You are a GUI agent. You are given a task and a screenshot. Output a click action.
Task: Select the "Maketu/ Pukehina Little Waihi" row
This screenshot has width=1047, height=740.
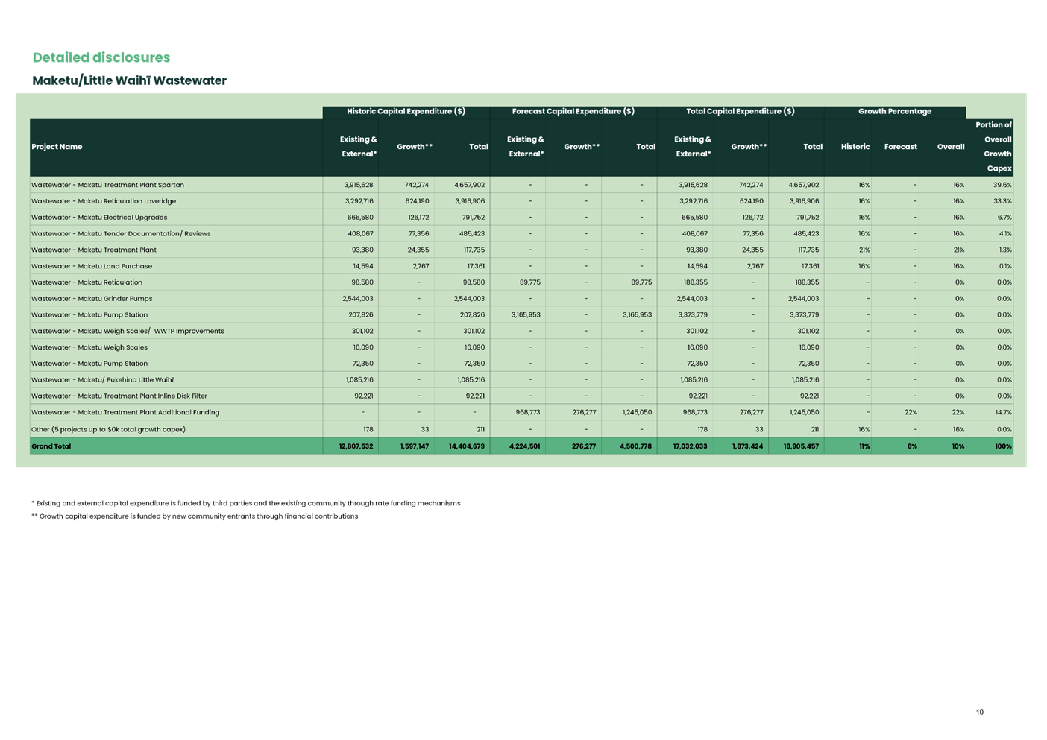coord(102,380)
